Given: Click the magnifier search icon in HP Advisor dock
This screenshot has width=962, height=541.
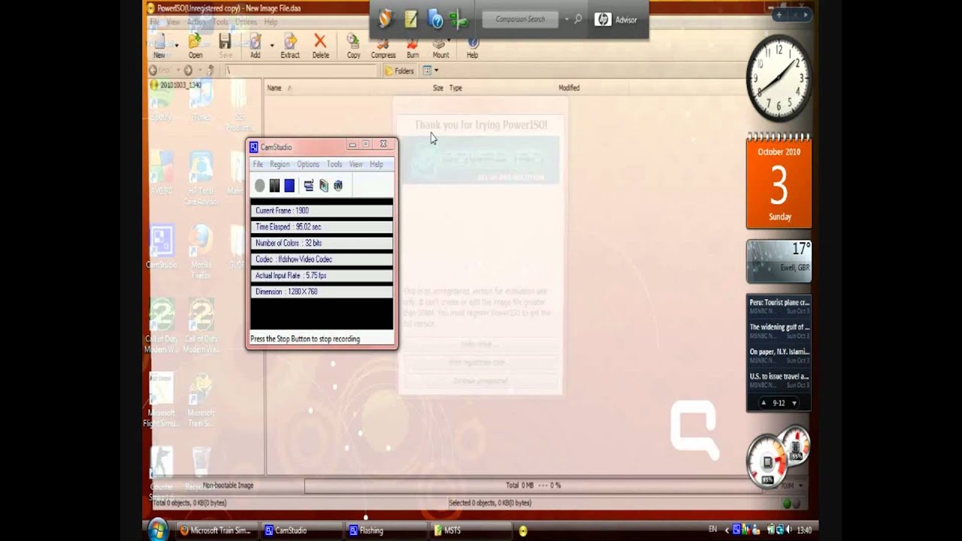Looking at the screenshot, I should (578, 20).
